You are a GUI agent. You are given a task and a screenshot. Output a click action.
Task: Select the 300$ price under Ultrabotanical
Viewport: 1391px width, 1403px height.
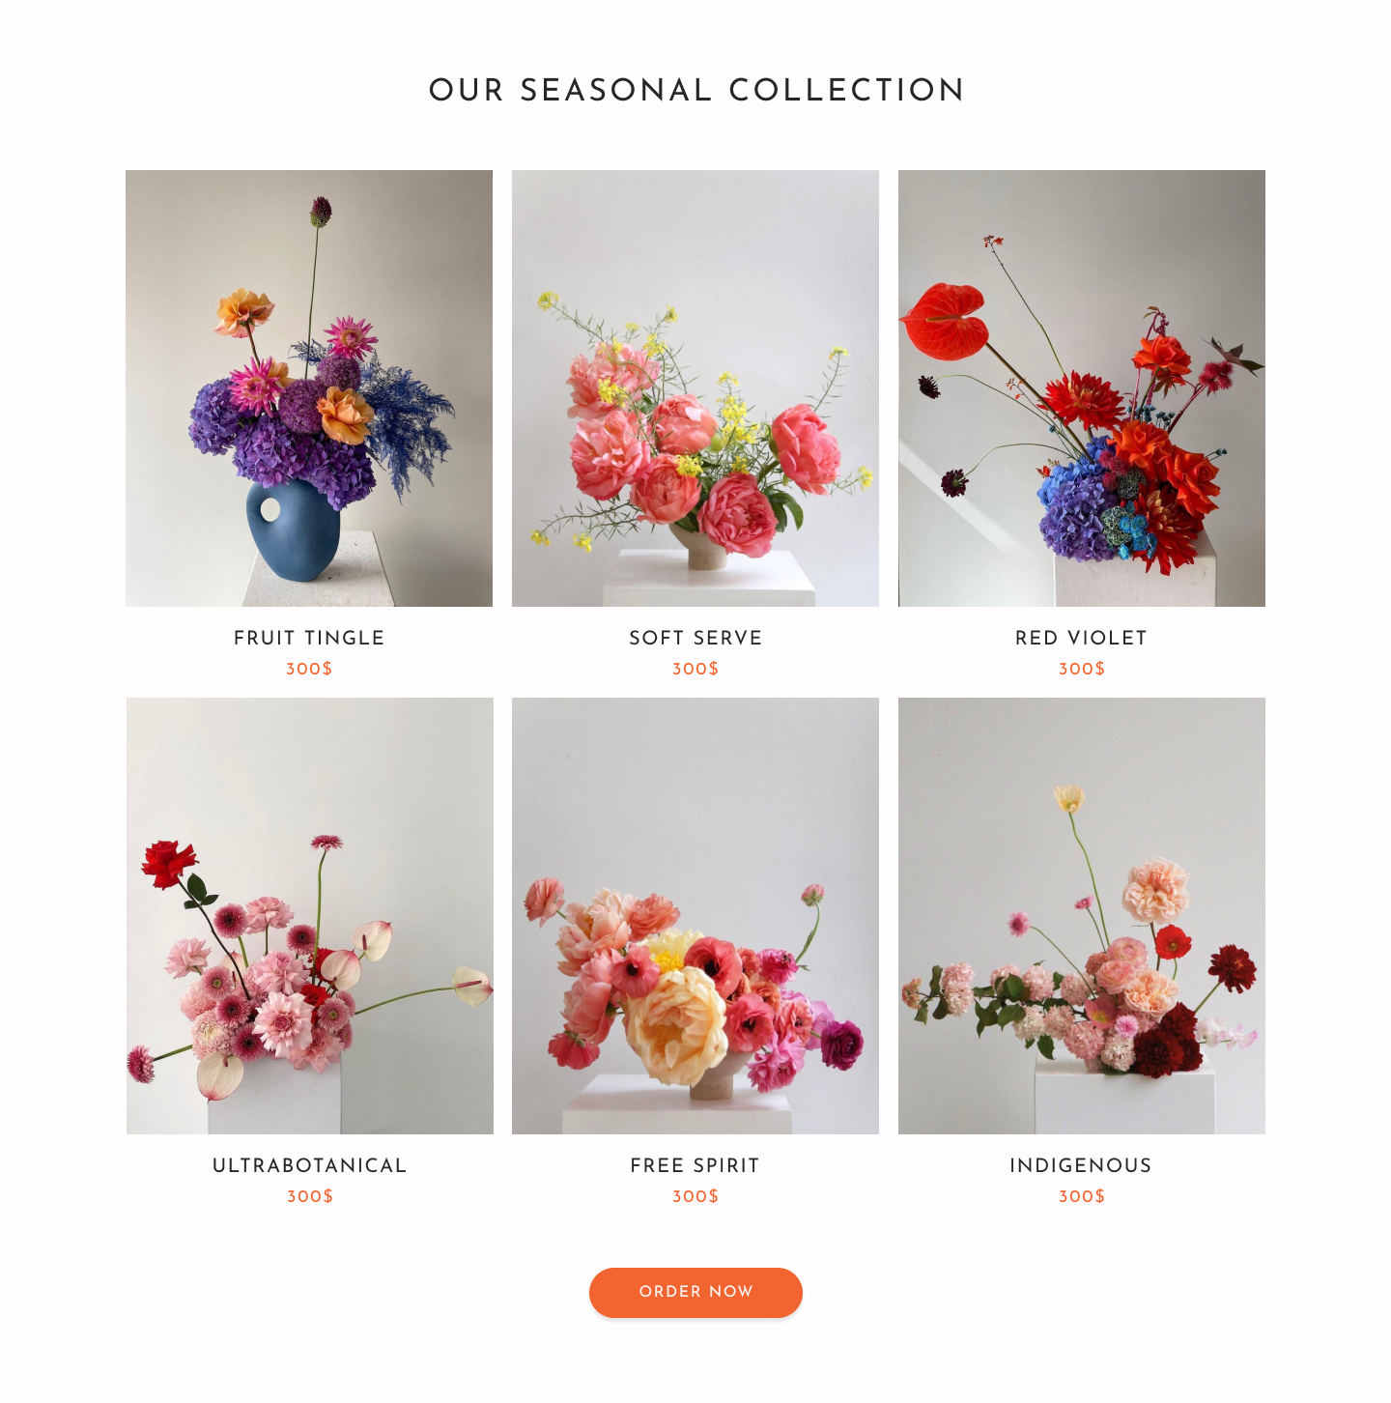coord(310,1196)
